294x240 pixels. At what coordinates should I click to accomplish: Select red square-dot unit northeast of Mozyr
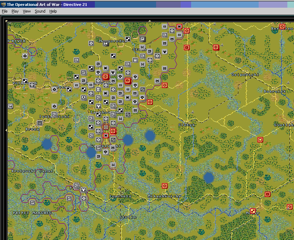(x=267, y=194)
